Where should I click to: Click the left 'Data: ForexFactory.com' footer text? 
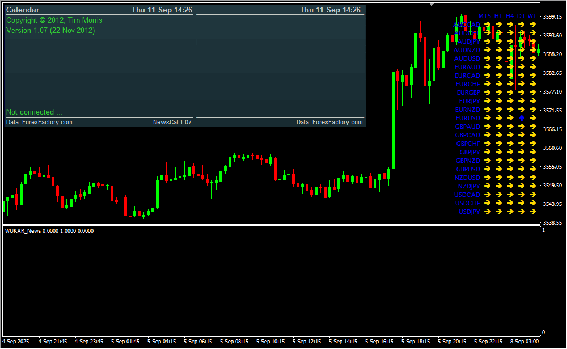pyautogui.click(x=39, y=122)
